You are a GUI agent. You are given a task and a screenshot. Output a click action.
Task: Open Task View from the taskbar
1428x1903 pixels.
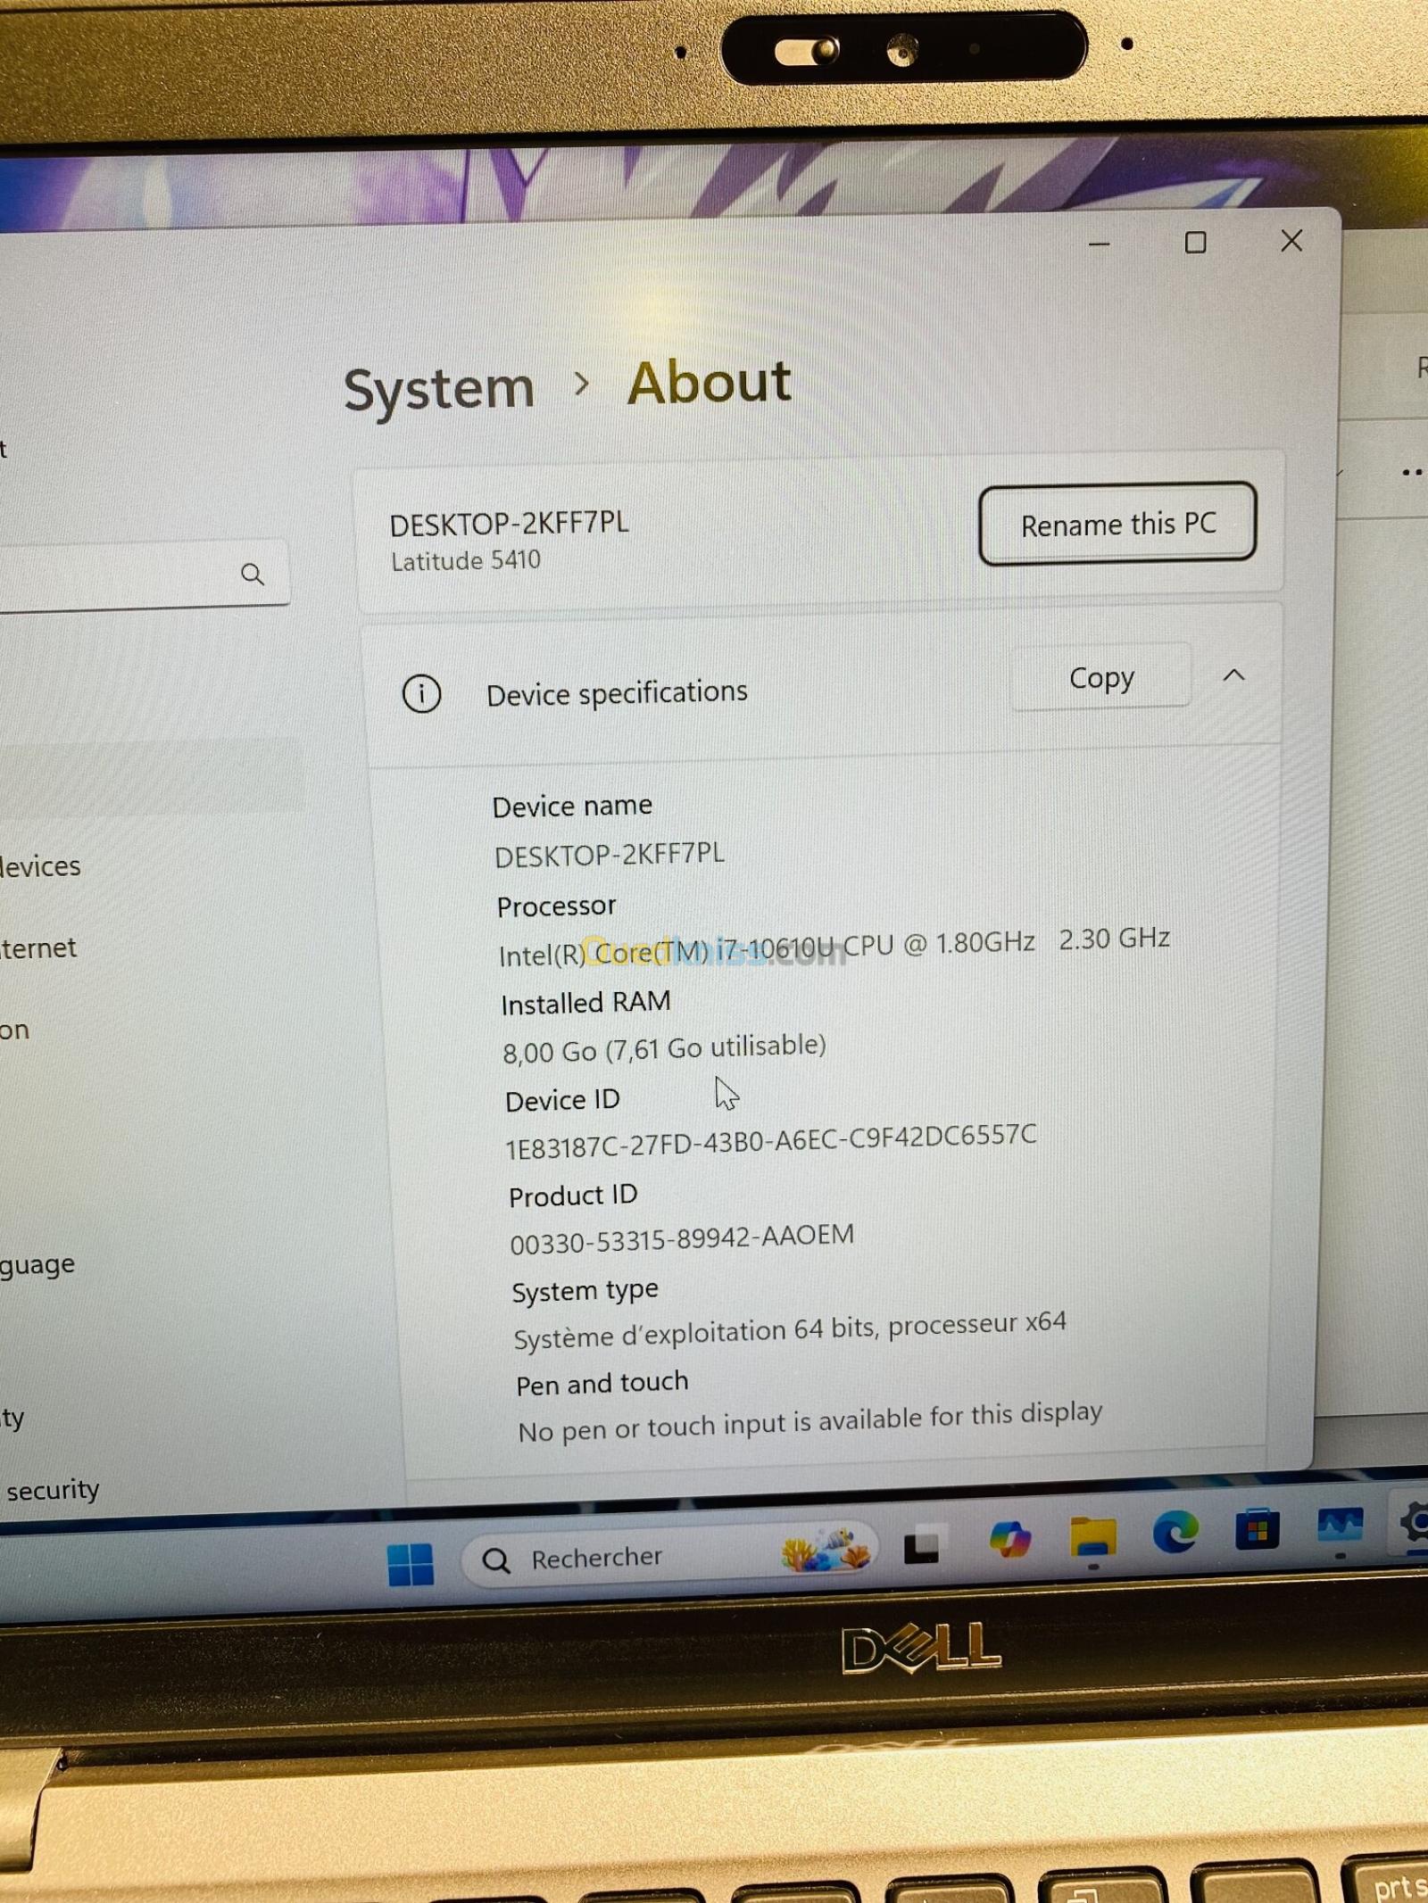[x=921, y=1548]
